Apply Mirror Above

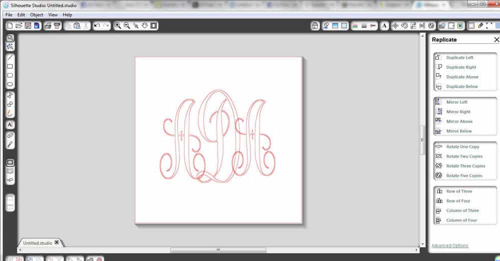point(459,121)
